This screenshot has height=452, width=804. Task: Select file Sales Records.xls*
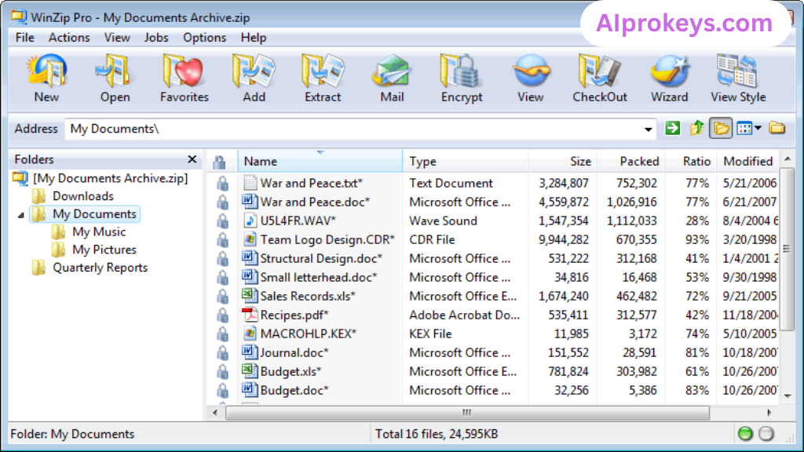click(x=308, y=296)
